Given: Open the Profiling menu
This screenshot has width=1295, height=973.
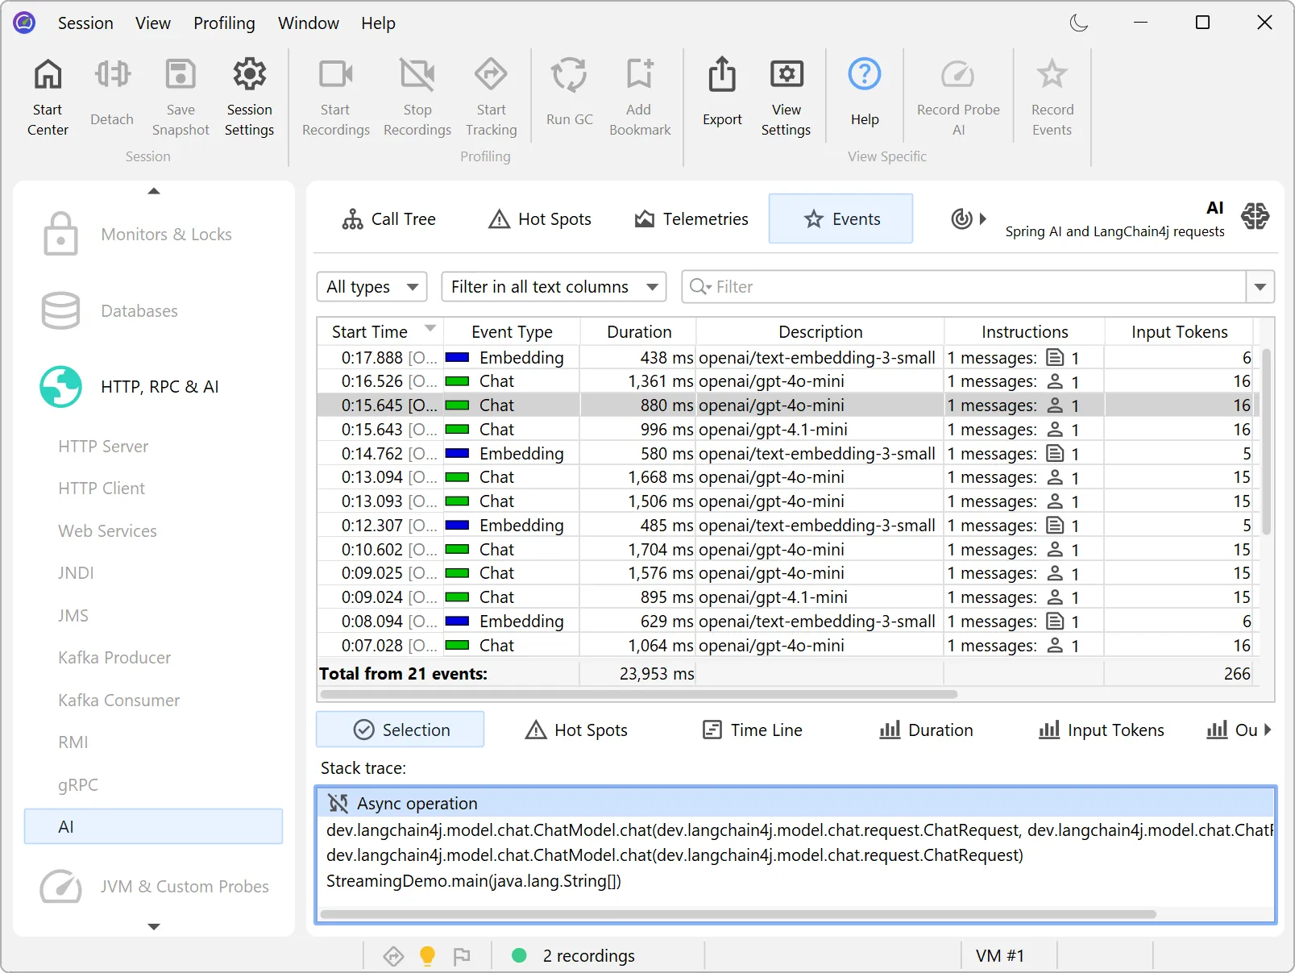Looking at the screenshot, I should (224, 23).
